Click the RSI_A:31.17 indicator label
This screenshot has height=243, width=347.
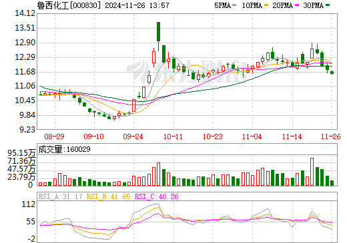pos(60,196)
